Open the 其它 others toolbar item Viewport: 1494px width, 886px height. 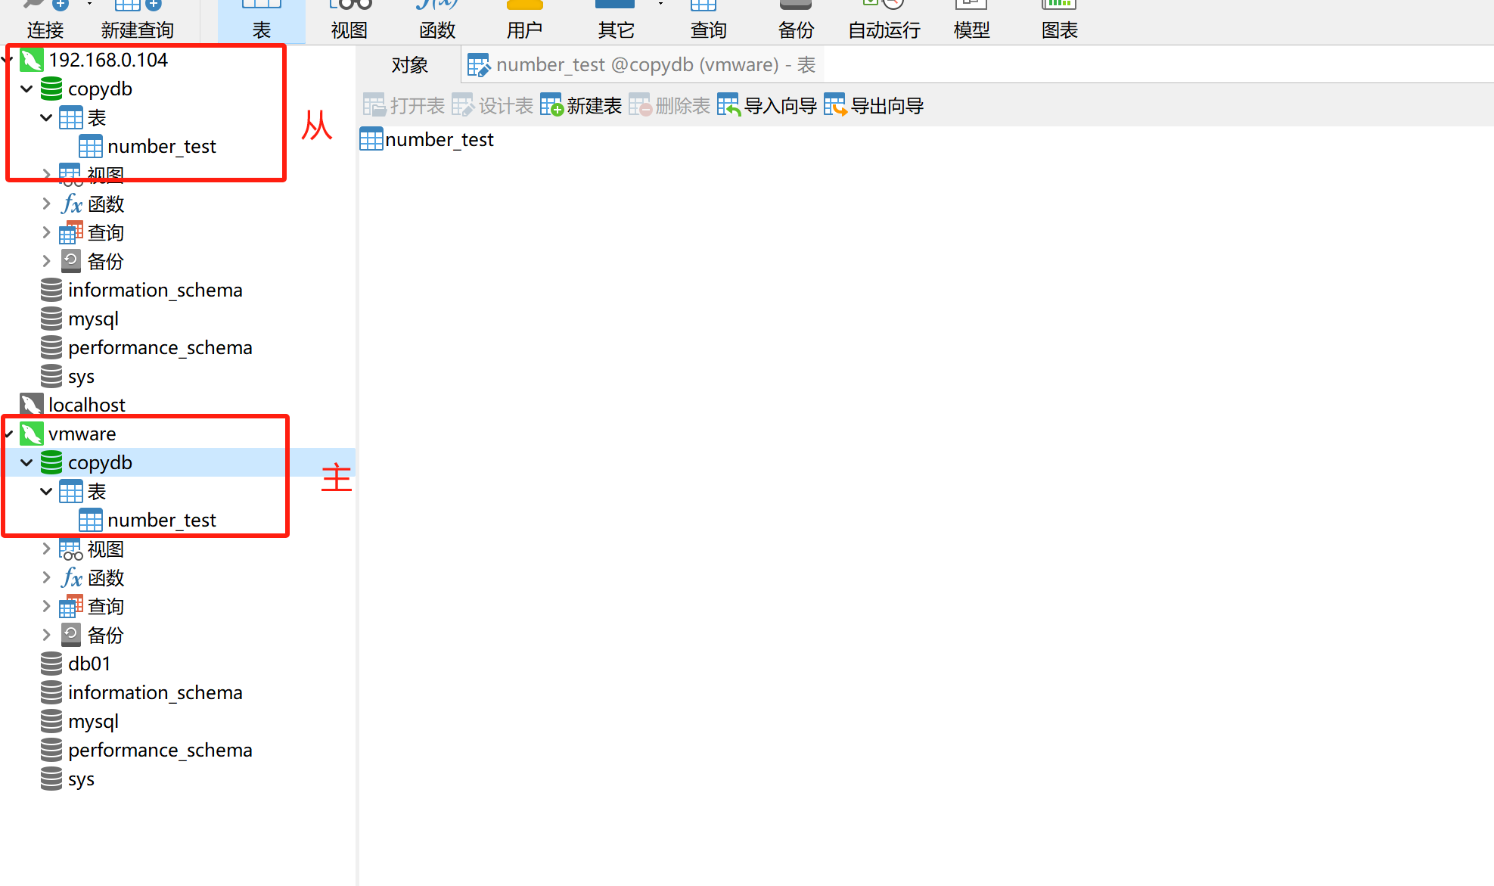tap(616, 20)
